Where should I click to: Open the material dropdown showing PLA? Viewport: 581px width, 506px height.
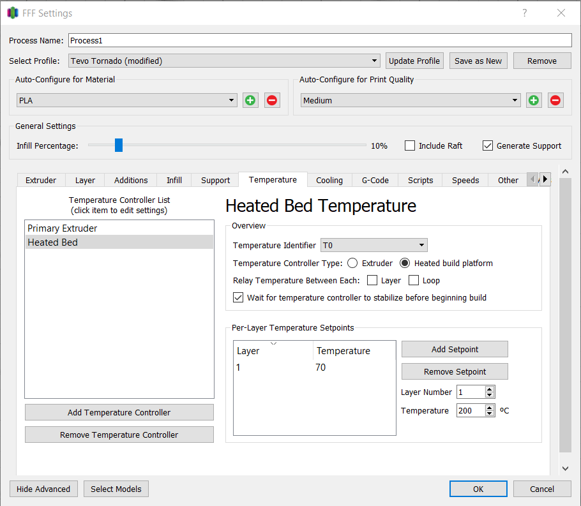126,100
